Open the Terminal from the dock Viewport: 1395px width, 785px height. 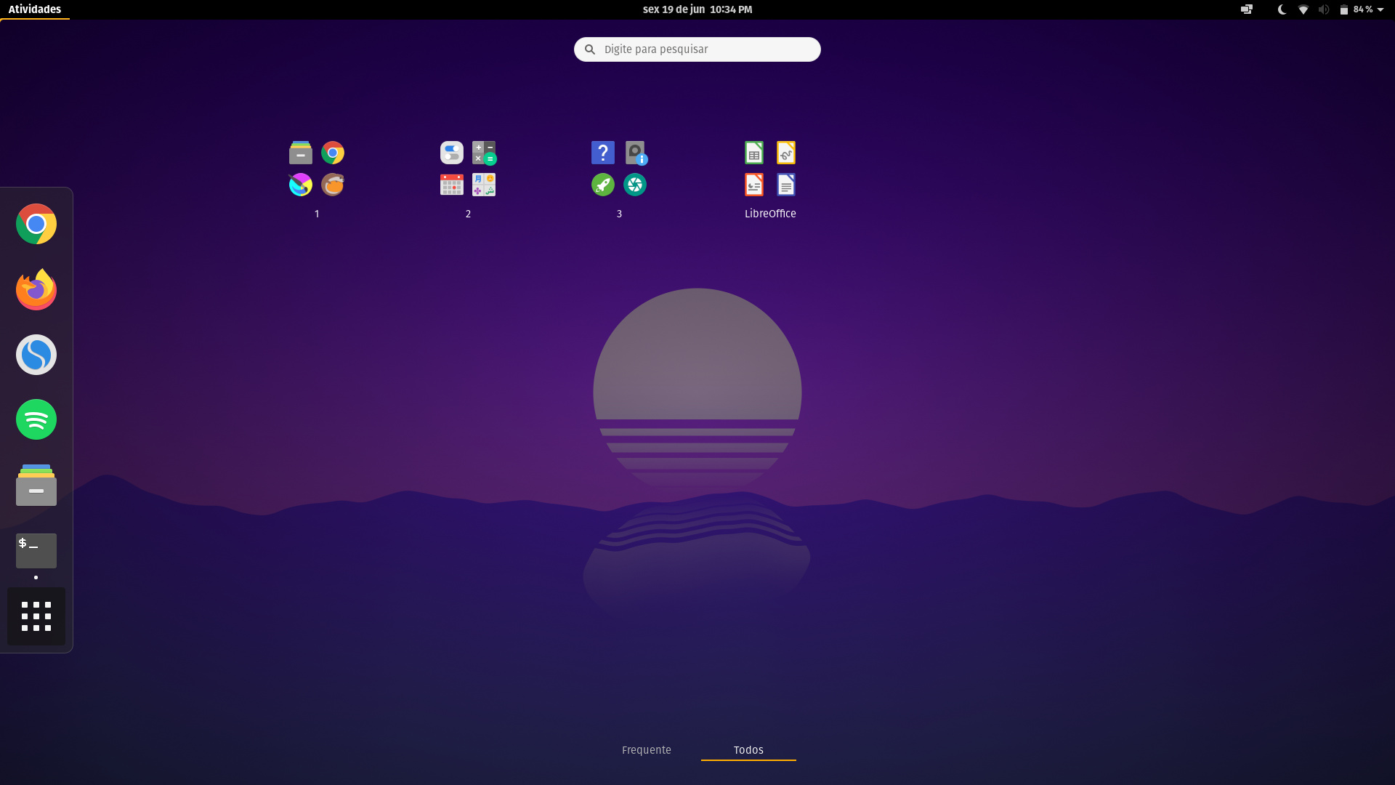coord(36,550)
